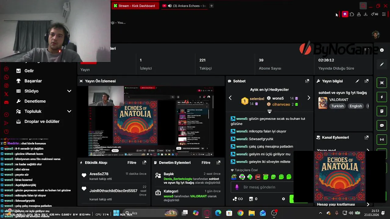Open the sidebar player icon

pyautogui.click(x=6, y=115)
